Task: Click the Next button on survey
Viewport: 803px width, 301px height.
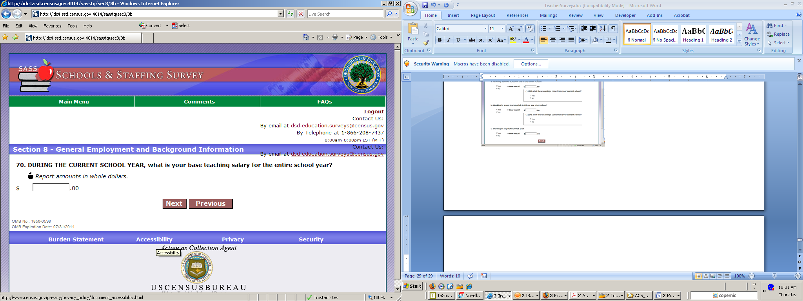Action: click(174, 204)
